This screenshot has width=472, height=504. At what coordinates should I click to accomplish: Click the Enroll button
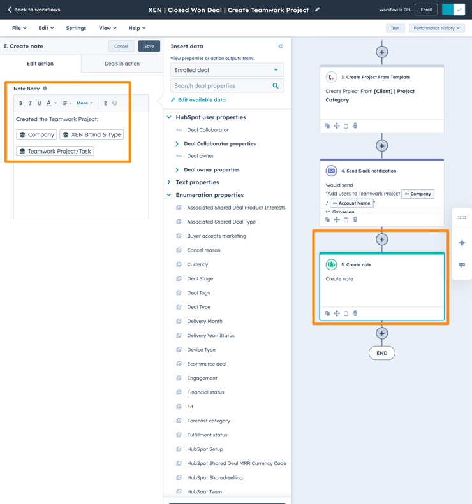click(x=426, y=10)
